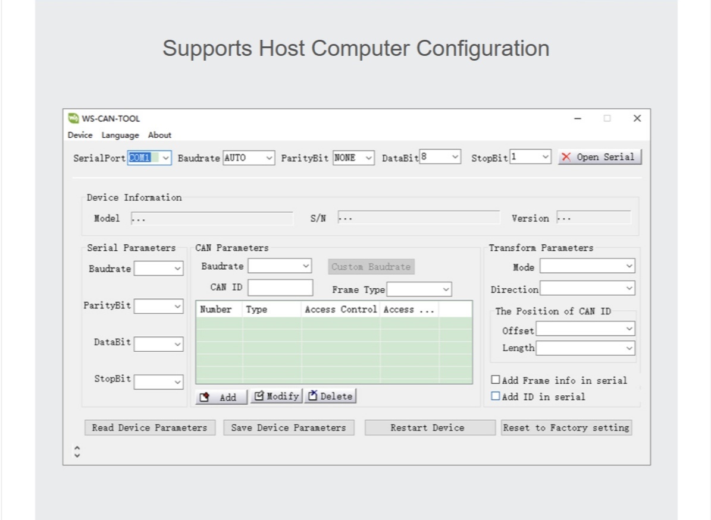Click the CAN ID input field
The image size is (711, 520).
(x=280, y=288)
